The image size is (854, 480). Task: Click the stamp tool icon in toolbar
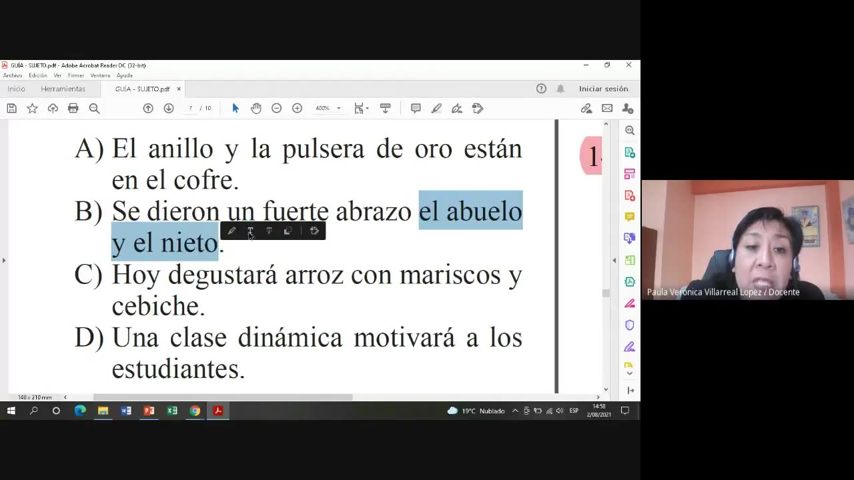coord(478,108)
